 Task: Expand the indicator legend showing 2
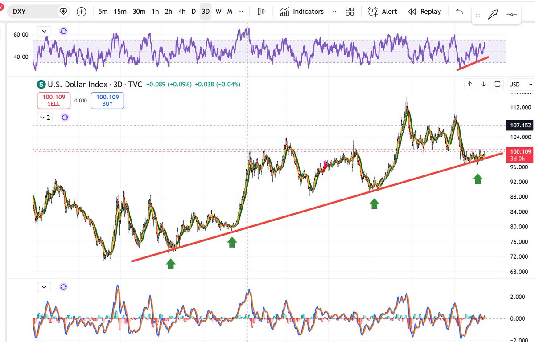click(45, 118)
